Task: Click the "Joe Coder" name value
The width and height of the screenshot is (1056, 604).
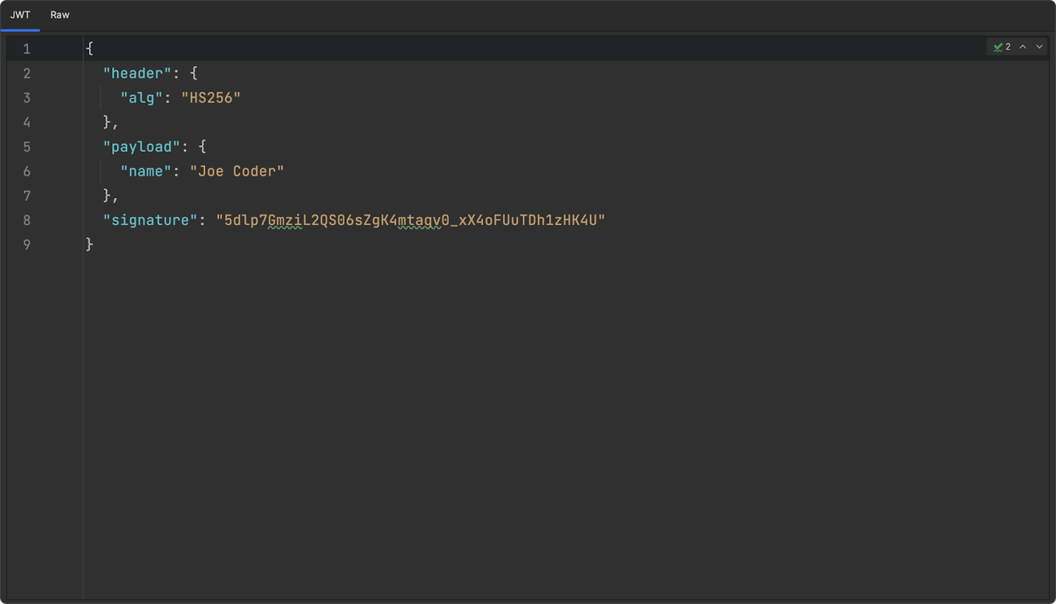Action: 237,171
